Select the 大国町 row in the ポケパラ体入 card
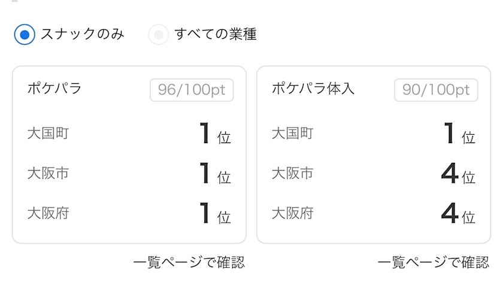Viewport: 503px width, 291px height. [374, 133]
